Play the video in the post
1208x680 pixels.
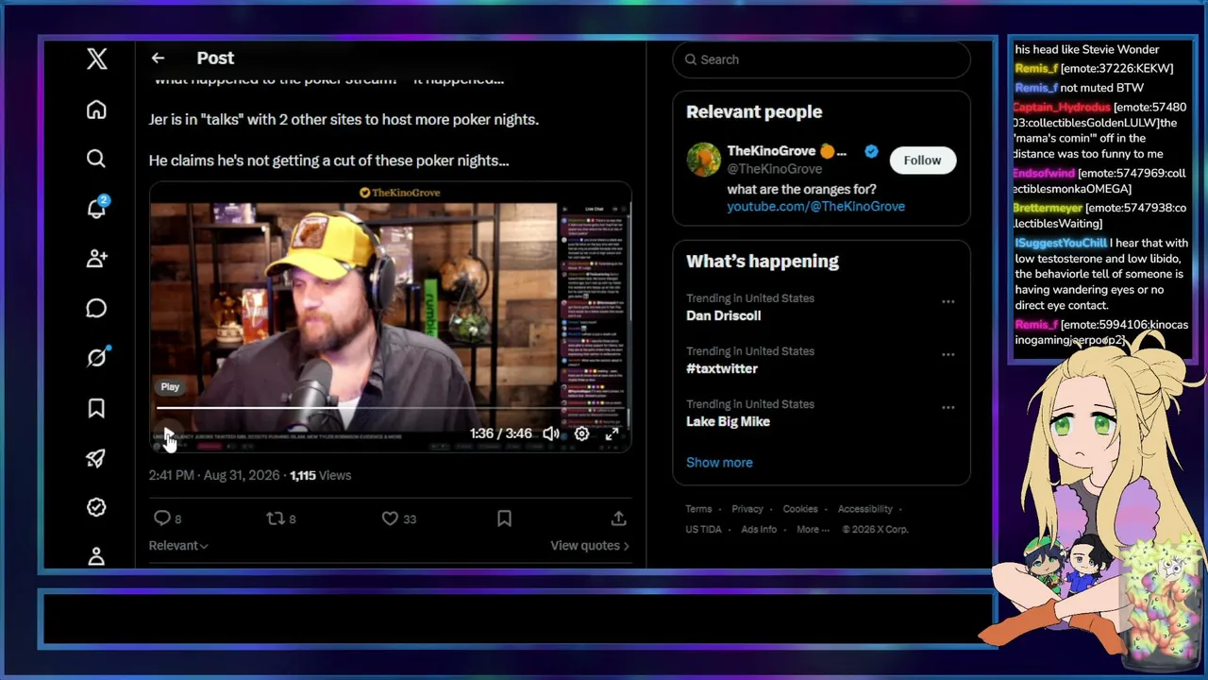(x=167, y=434)
